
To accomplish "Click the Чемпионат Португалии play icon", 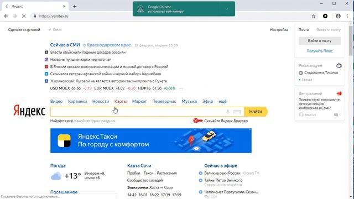I will [x=200, y=192].
